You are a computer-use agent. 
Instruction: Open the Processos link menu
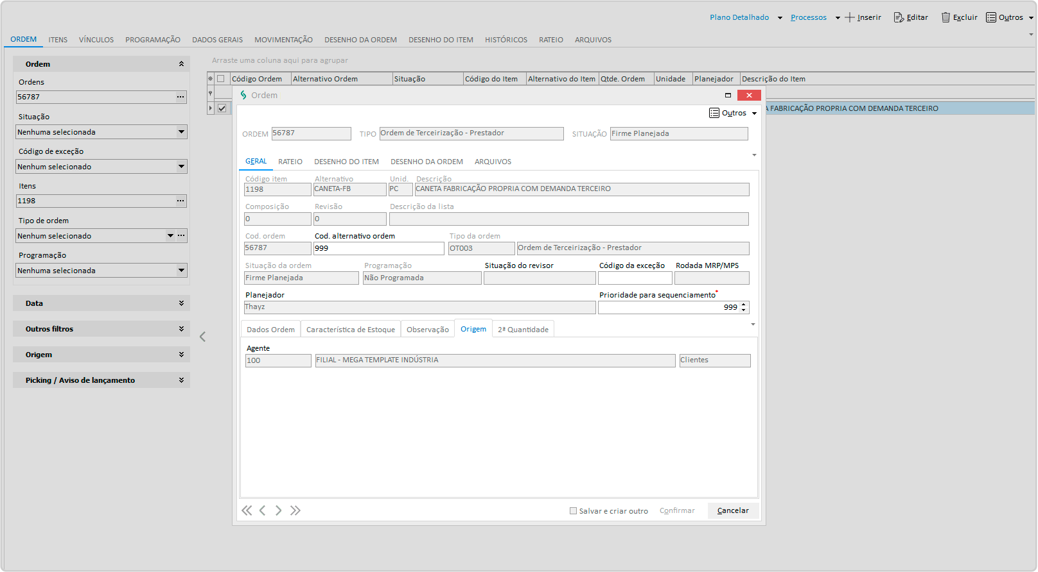coord(808,17)
